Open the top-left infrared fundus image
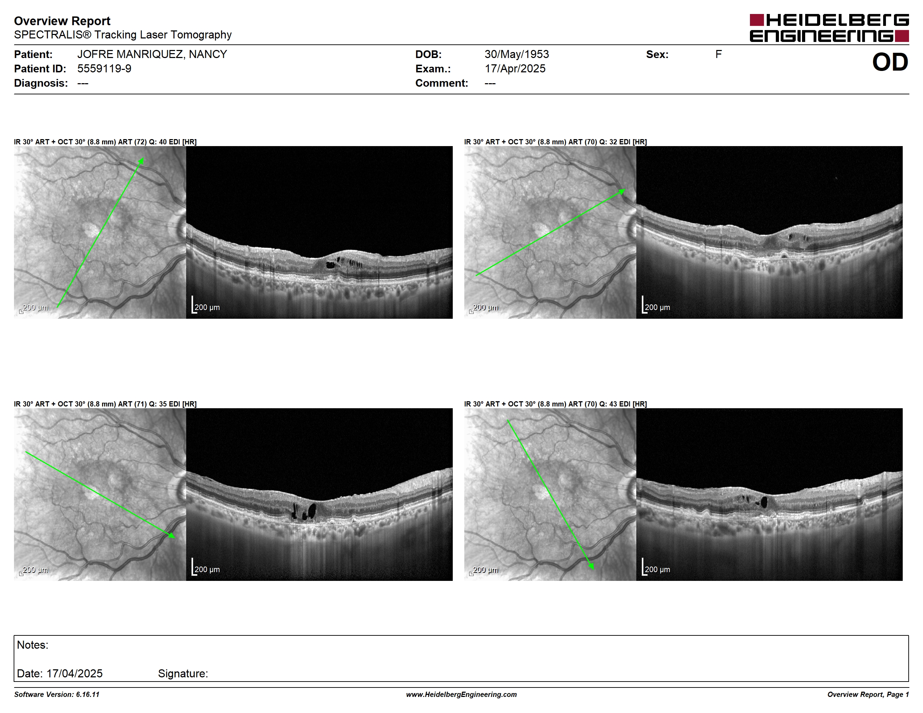Image resolution: width=923 pixels, height=713 pixels. (x=100, y=232)
